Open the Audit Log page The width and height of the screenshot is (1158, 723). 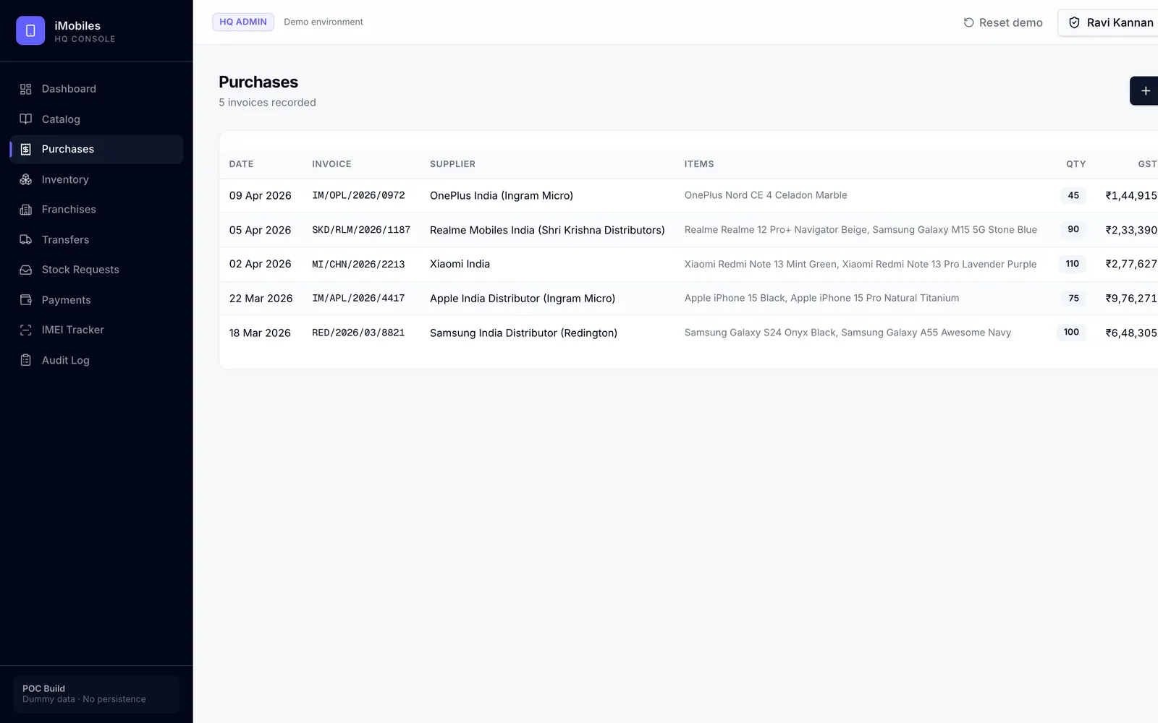pos(96,360)
